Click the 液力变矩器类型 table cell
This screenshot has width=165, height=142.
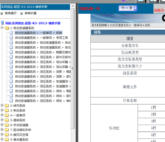tap(128, 59)
